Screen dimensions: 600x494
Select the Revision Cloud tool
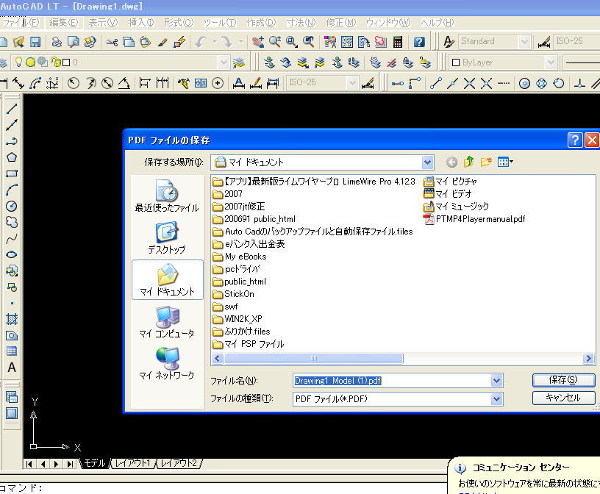(x=12, y=222)
